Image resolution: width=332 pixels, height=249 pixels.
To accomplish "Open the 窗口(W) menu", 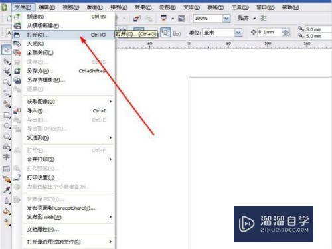I will [x=266, y=7].
